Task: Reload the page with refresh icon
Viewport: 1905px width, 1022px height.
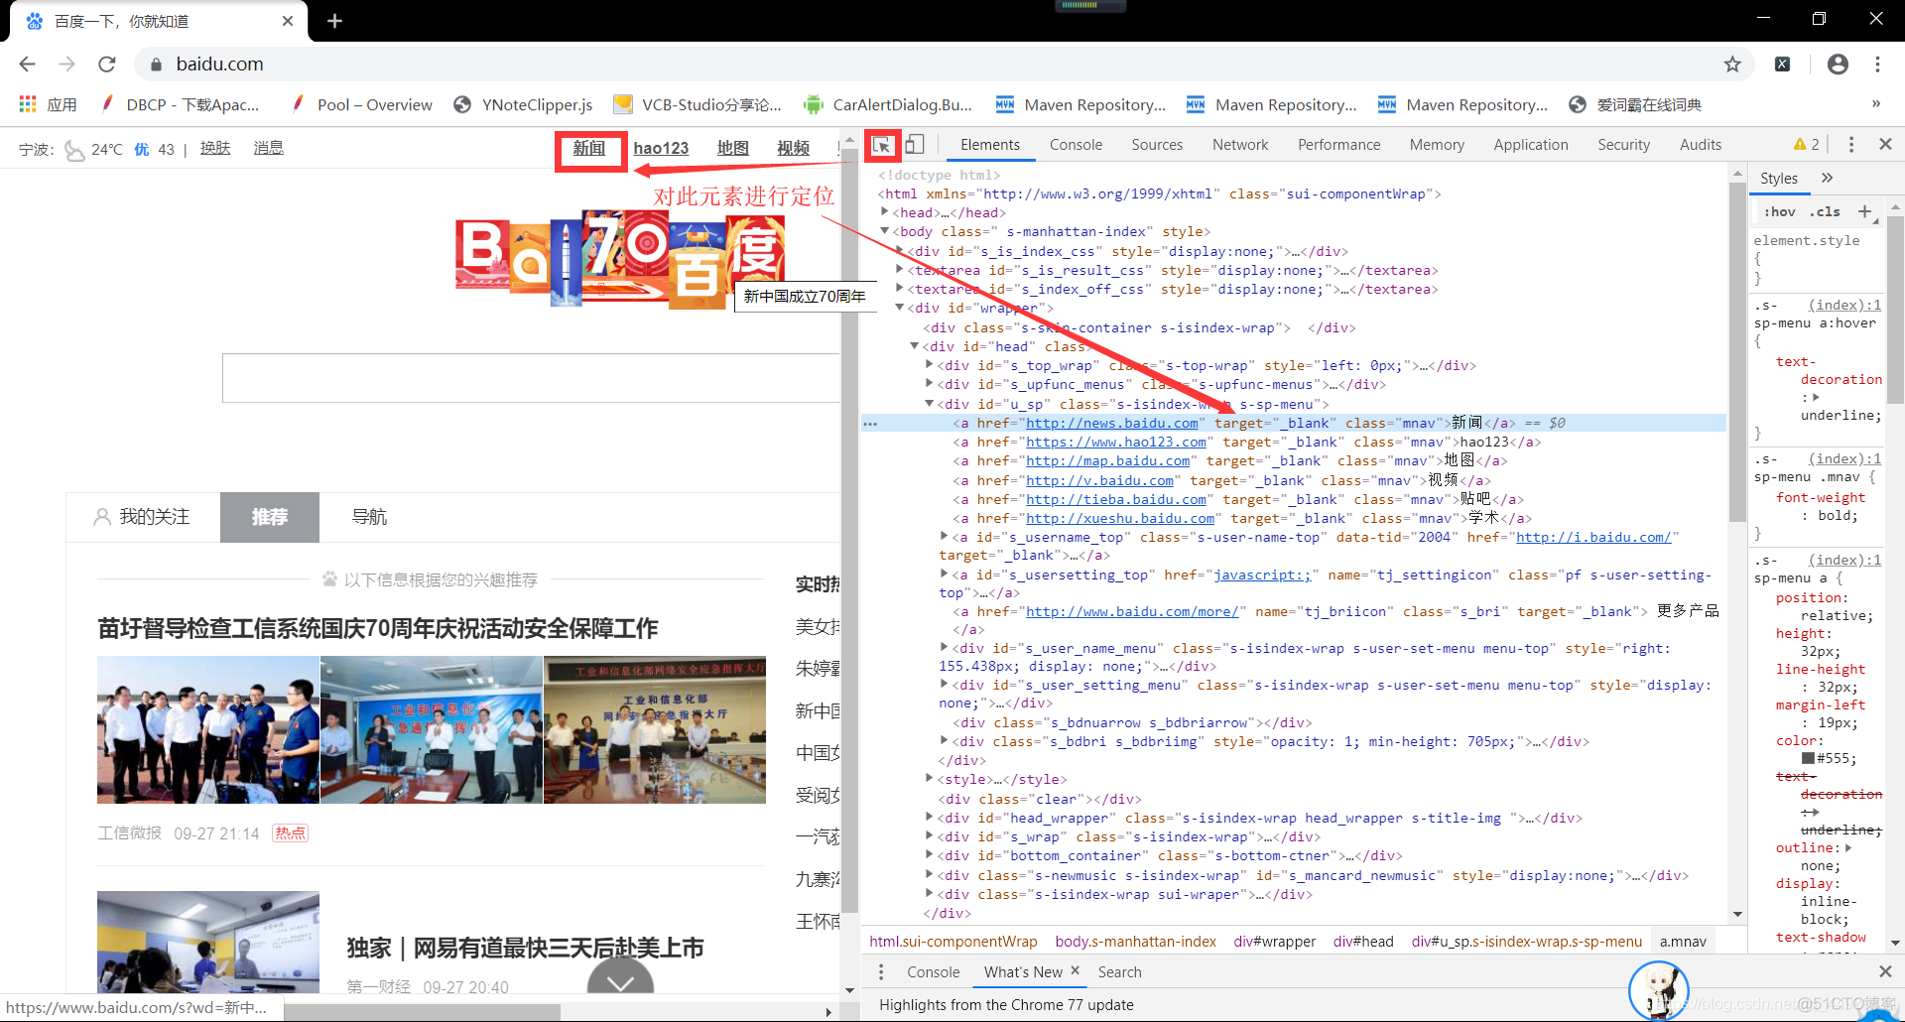Action: [x=107, y=64]
